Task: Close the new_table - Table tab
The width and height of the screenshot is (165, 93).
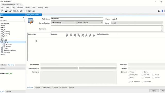Action: click(x=40, y=15)
